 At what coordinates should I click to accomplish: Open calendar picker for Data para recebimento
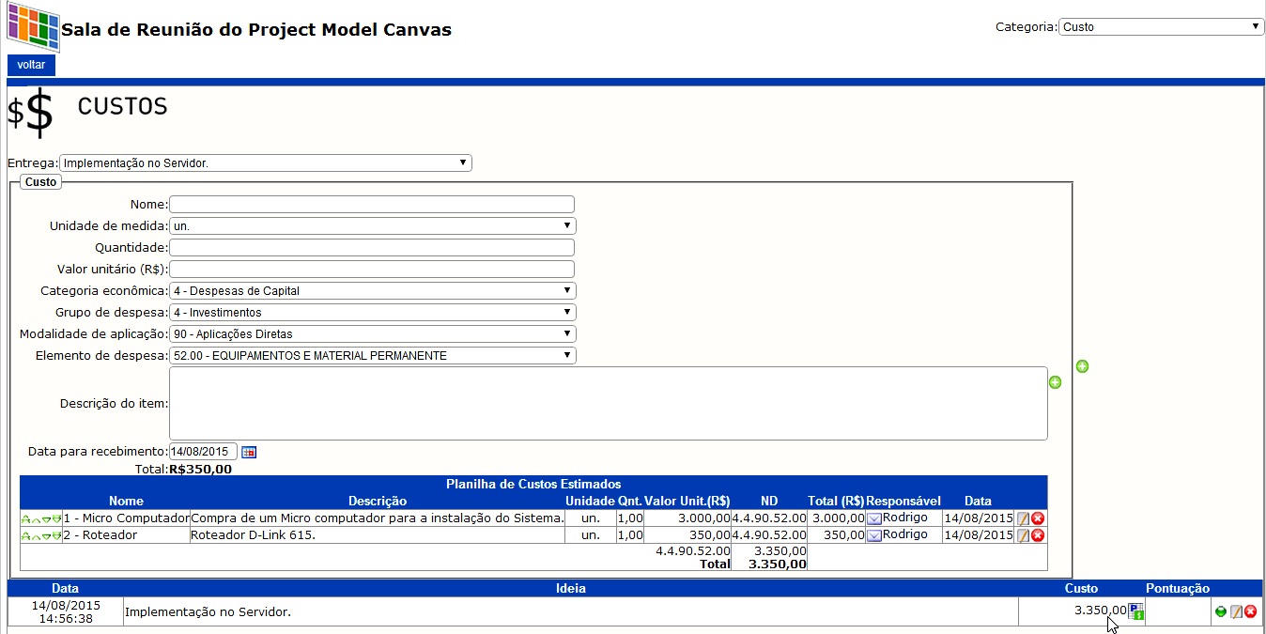(249, 452)
